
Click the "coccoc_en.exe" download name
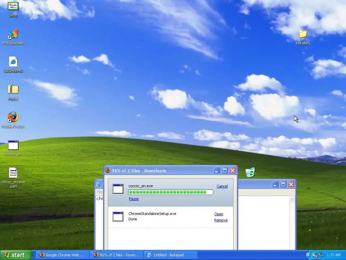point(141,186)
